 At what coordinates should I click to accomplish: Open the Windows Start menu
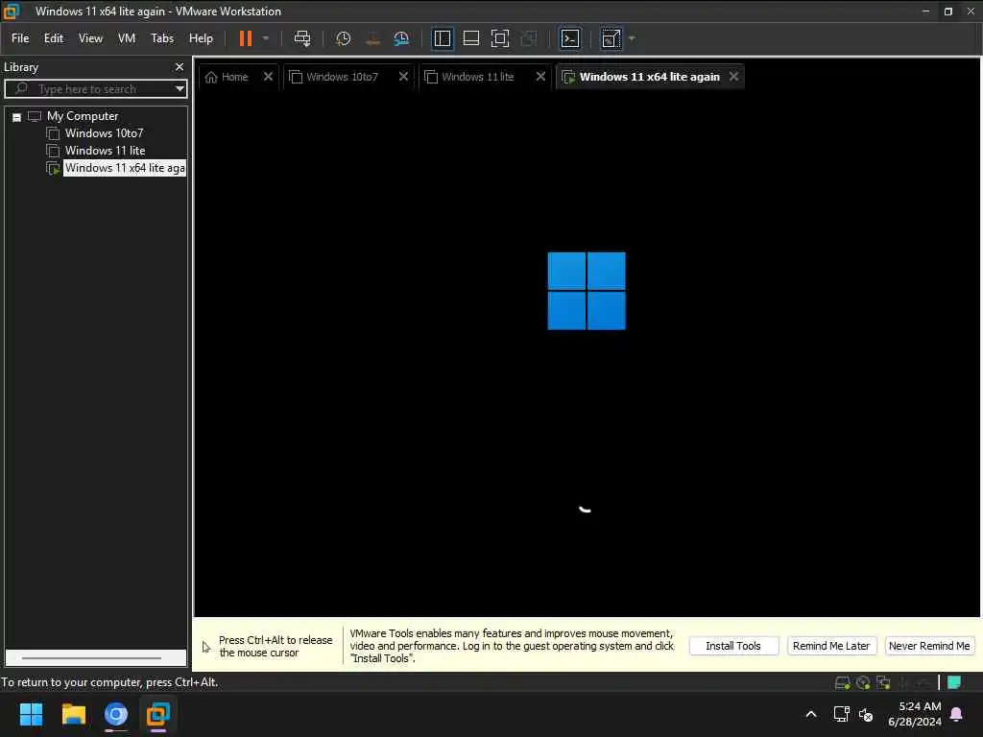(x=31, y=714)
